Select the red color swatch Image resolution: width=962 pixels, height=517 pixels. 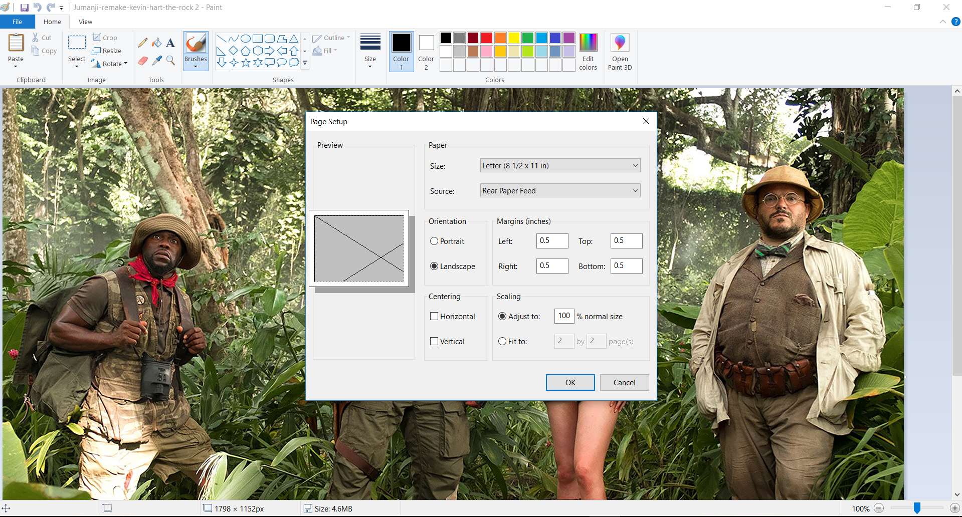[486, 38]
